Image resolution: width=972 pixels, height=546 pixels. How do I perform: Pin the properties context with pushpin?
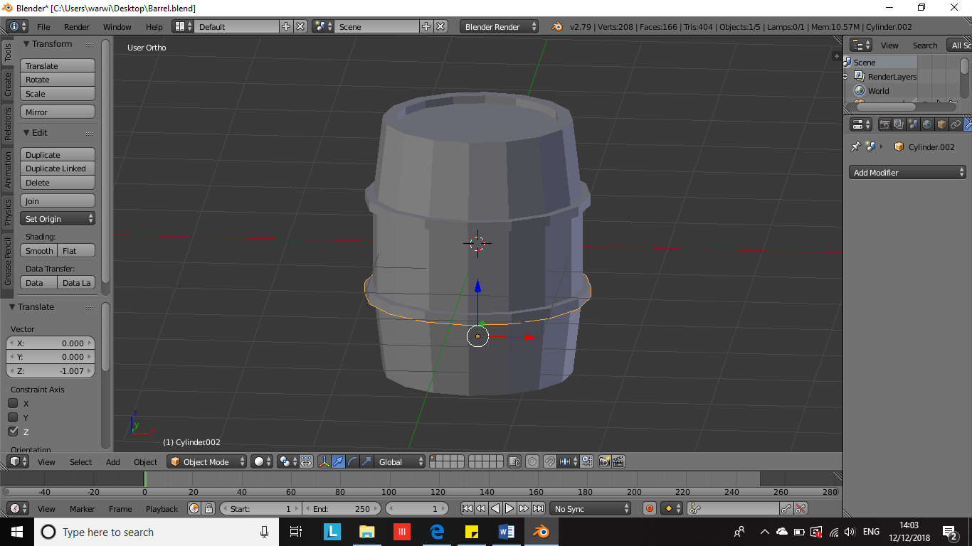click(856, 146)
